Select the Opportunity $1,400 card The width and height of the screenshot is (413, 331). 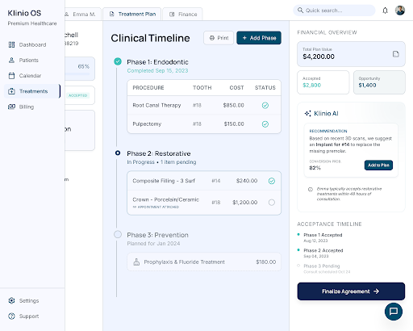coord(379,82)
